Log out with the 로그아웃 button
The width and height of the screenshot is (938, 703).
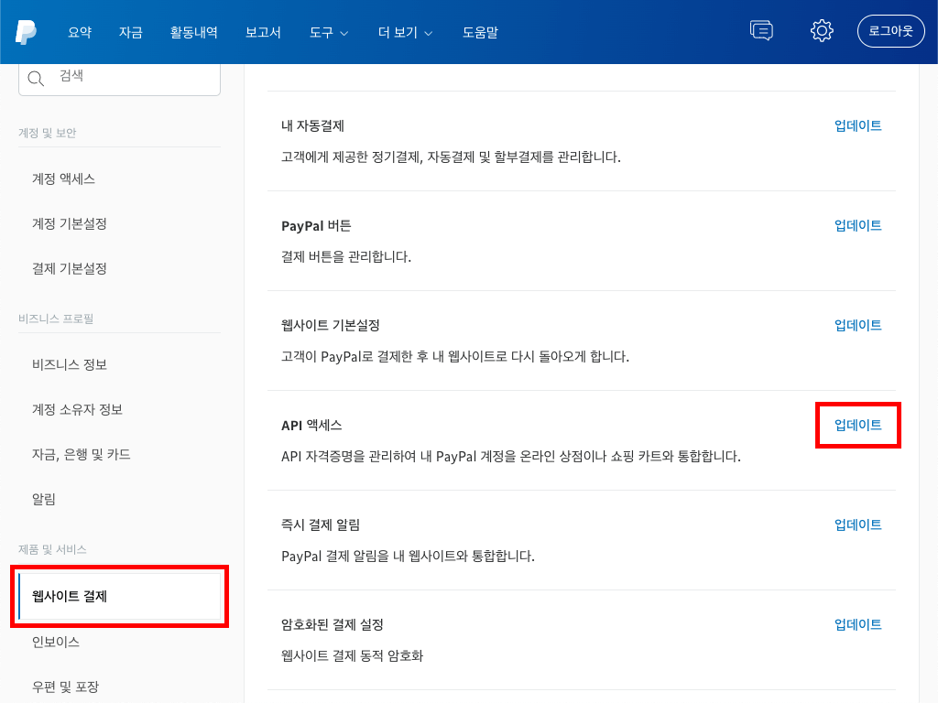pos(890,31)
